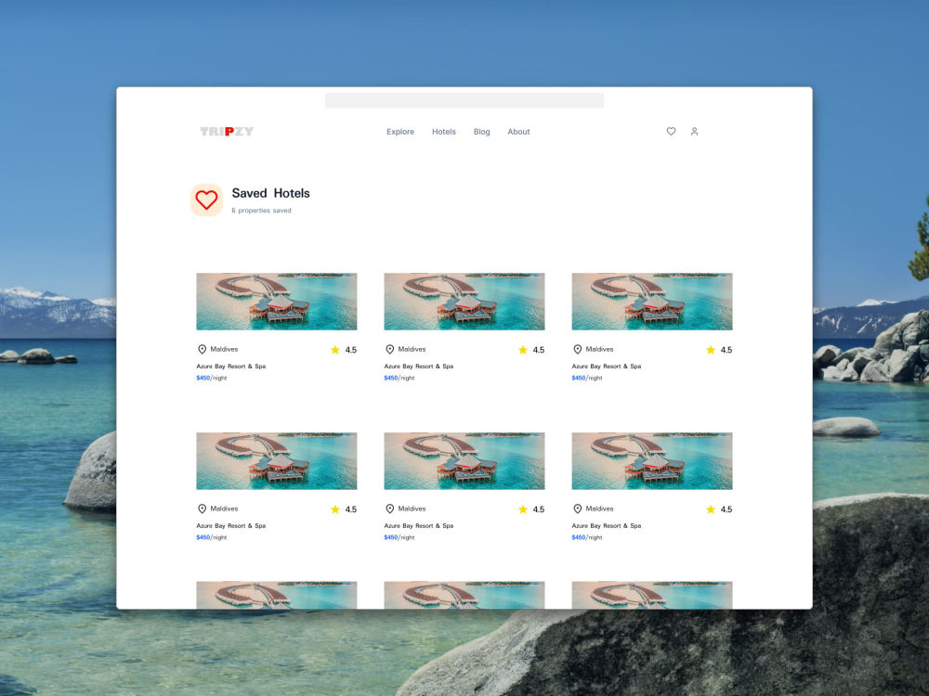Click the '6 properties saved' subtitle
This screenshot has height=696, width=929.
point(261,210)
